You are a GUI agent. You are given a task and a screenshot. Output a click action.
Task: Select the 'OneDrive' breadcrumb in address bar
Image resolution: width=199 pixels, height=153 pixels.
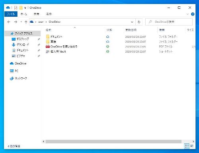click(55, 22)
